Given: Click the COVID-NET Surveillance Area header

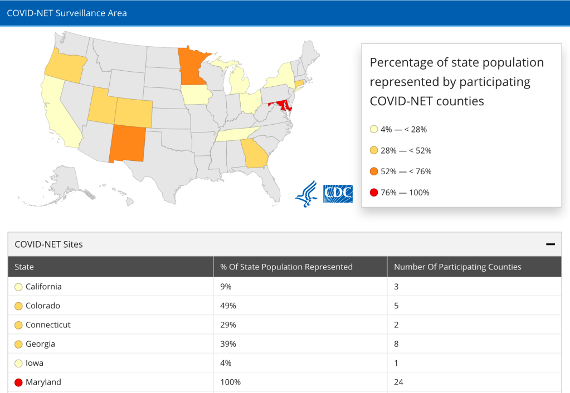Looking at the screenshot, I should (67, 13).
